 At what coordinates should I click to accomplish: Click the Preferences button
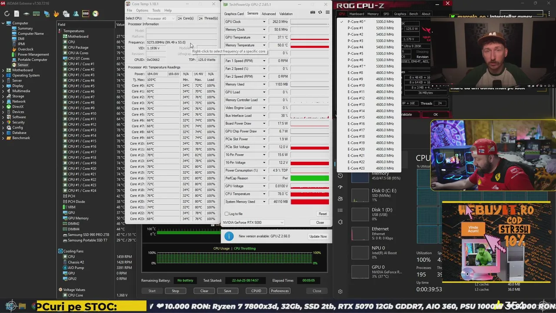(279, 291)
